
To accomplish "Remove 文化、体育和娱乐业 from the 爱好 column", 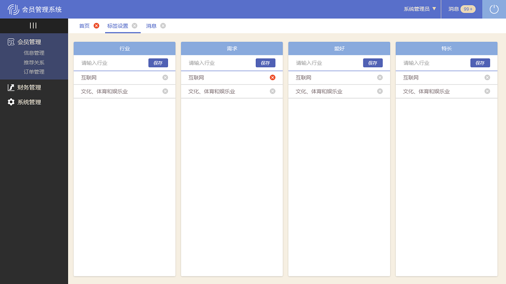I will [x=379, y=91].
